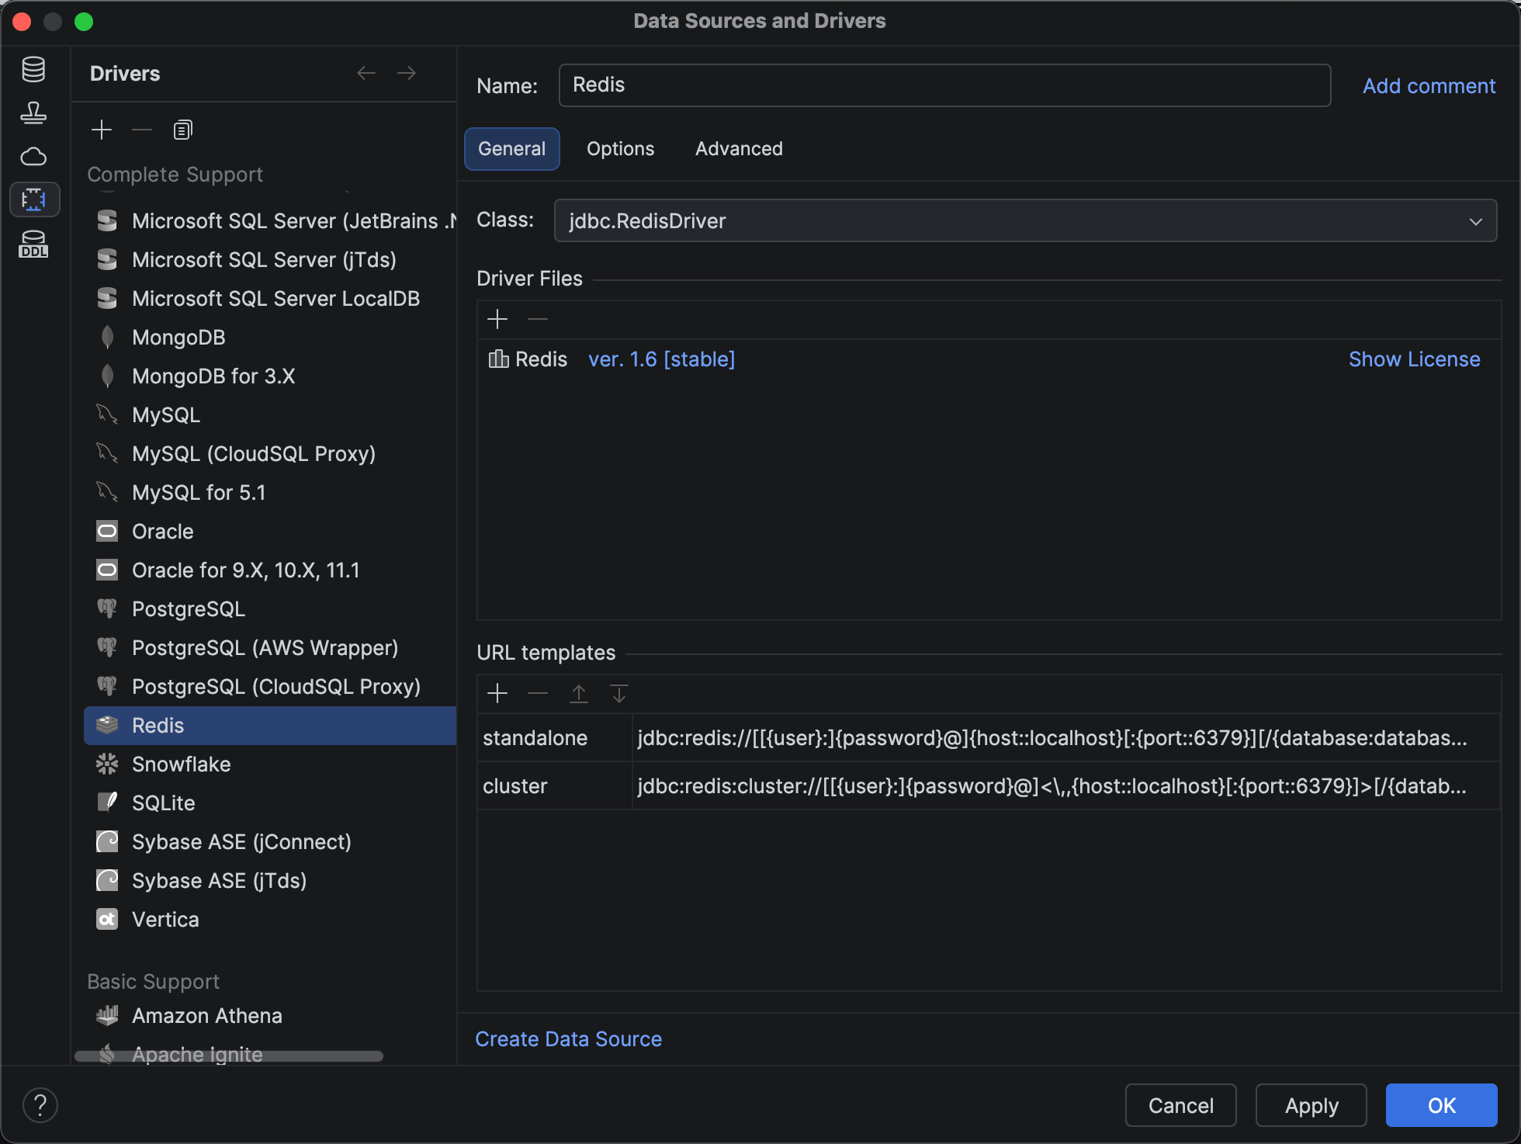The height and width of the screenshot is (1144, 1521).
Task: Remove driver file with minus icon
Action: 538,319
